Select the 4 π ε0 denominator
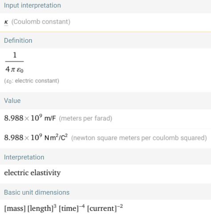The height and width of the screenshot is (216, 211). (14, 69)
